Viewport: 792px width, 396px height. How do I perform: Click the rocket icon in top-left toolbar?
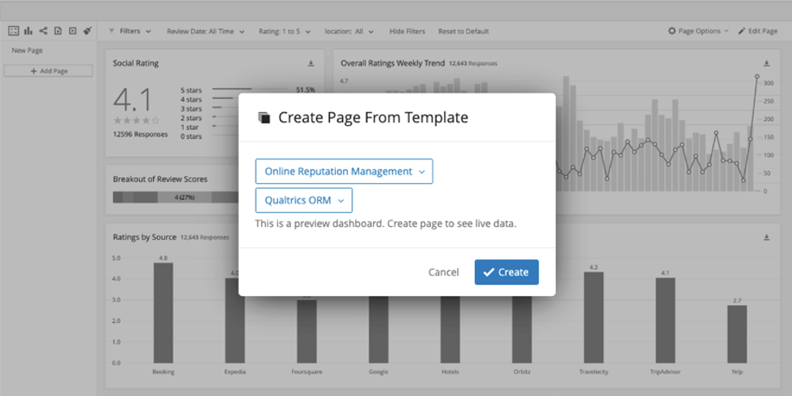coord(86,31)
